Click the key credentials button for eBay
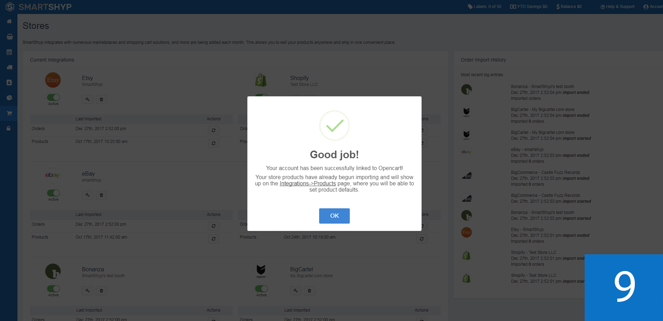The width and height of the screenshot is (663, 321). pos(87,195)
